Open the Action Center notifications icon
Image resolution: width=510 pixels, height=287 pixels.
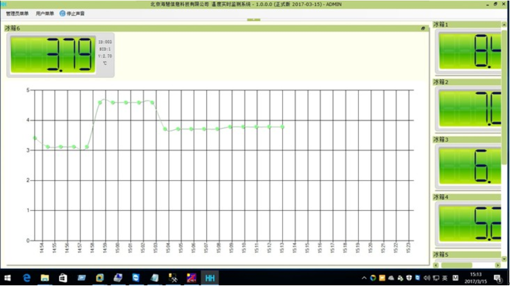tap(498, 278)
